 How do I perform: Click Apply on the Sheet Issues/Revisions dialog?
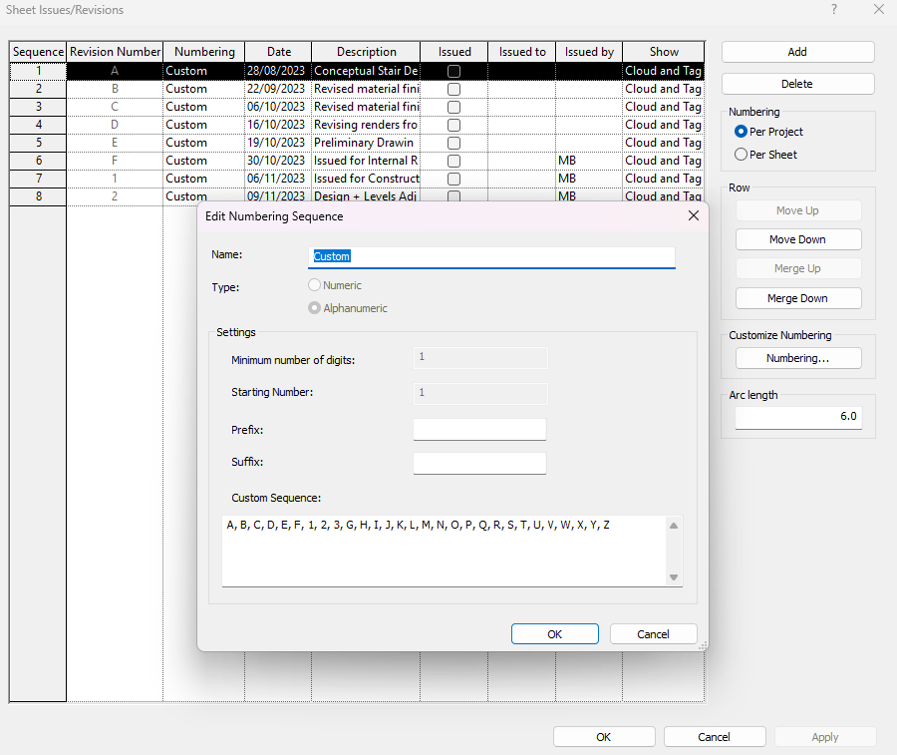coord(825,736)
